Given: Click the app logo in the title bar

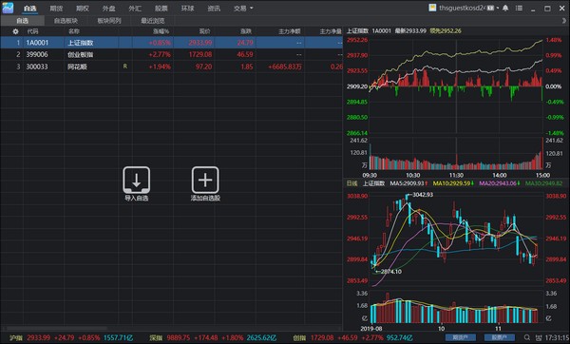Looking at the screenshot, I should click(x=8, y=8).
